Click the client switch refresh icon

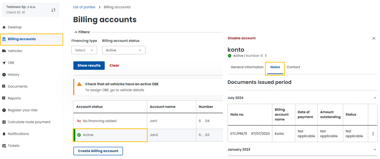[x=53, y=10]
